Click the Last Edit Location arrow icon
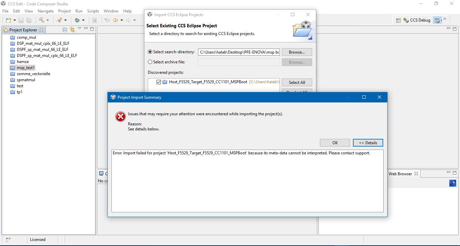 pos(107,20)
